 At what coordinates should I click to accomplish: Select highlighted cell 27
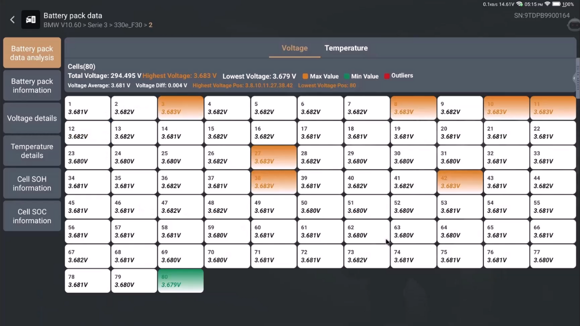274,157
